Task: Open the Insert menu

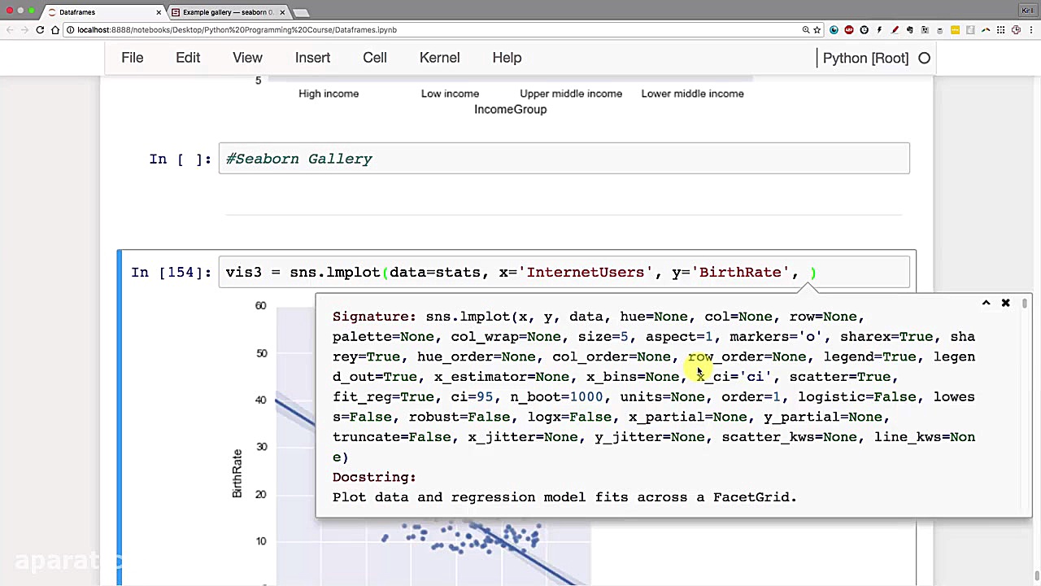Action: pyautogui.click(x=312, y=58)
